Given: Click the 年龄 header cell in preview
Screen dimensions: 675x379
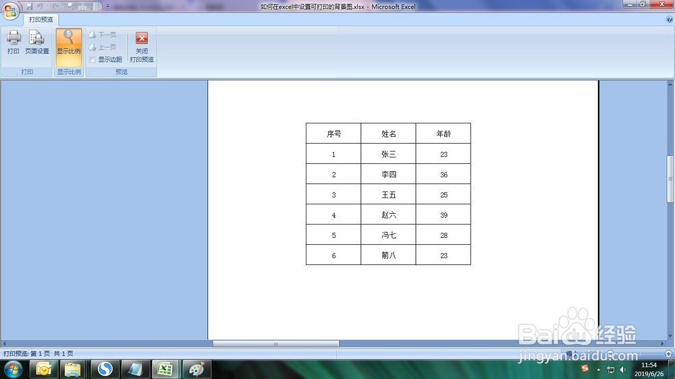Looking at the screenshot, I should pos(443,134).
